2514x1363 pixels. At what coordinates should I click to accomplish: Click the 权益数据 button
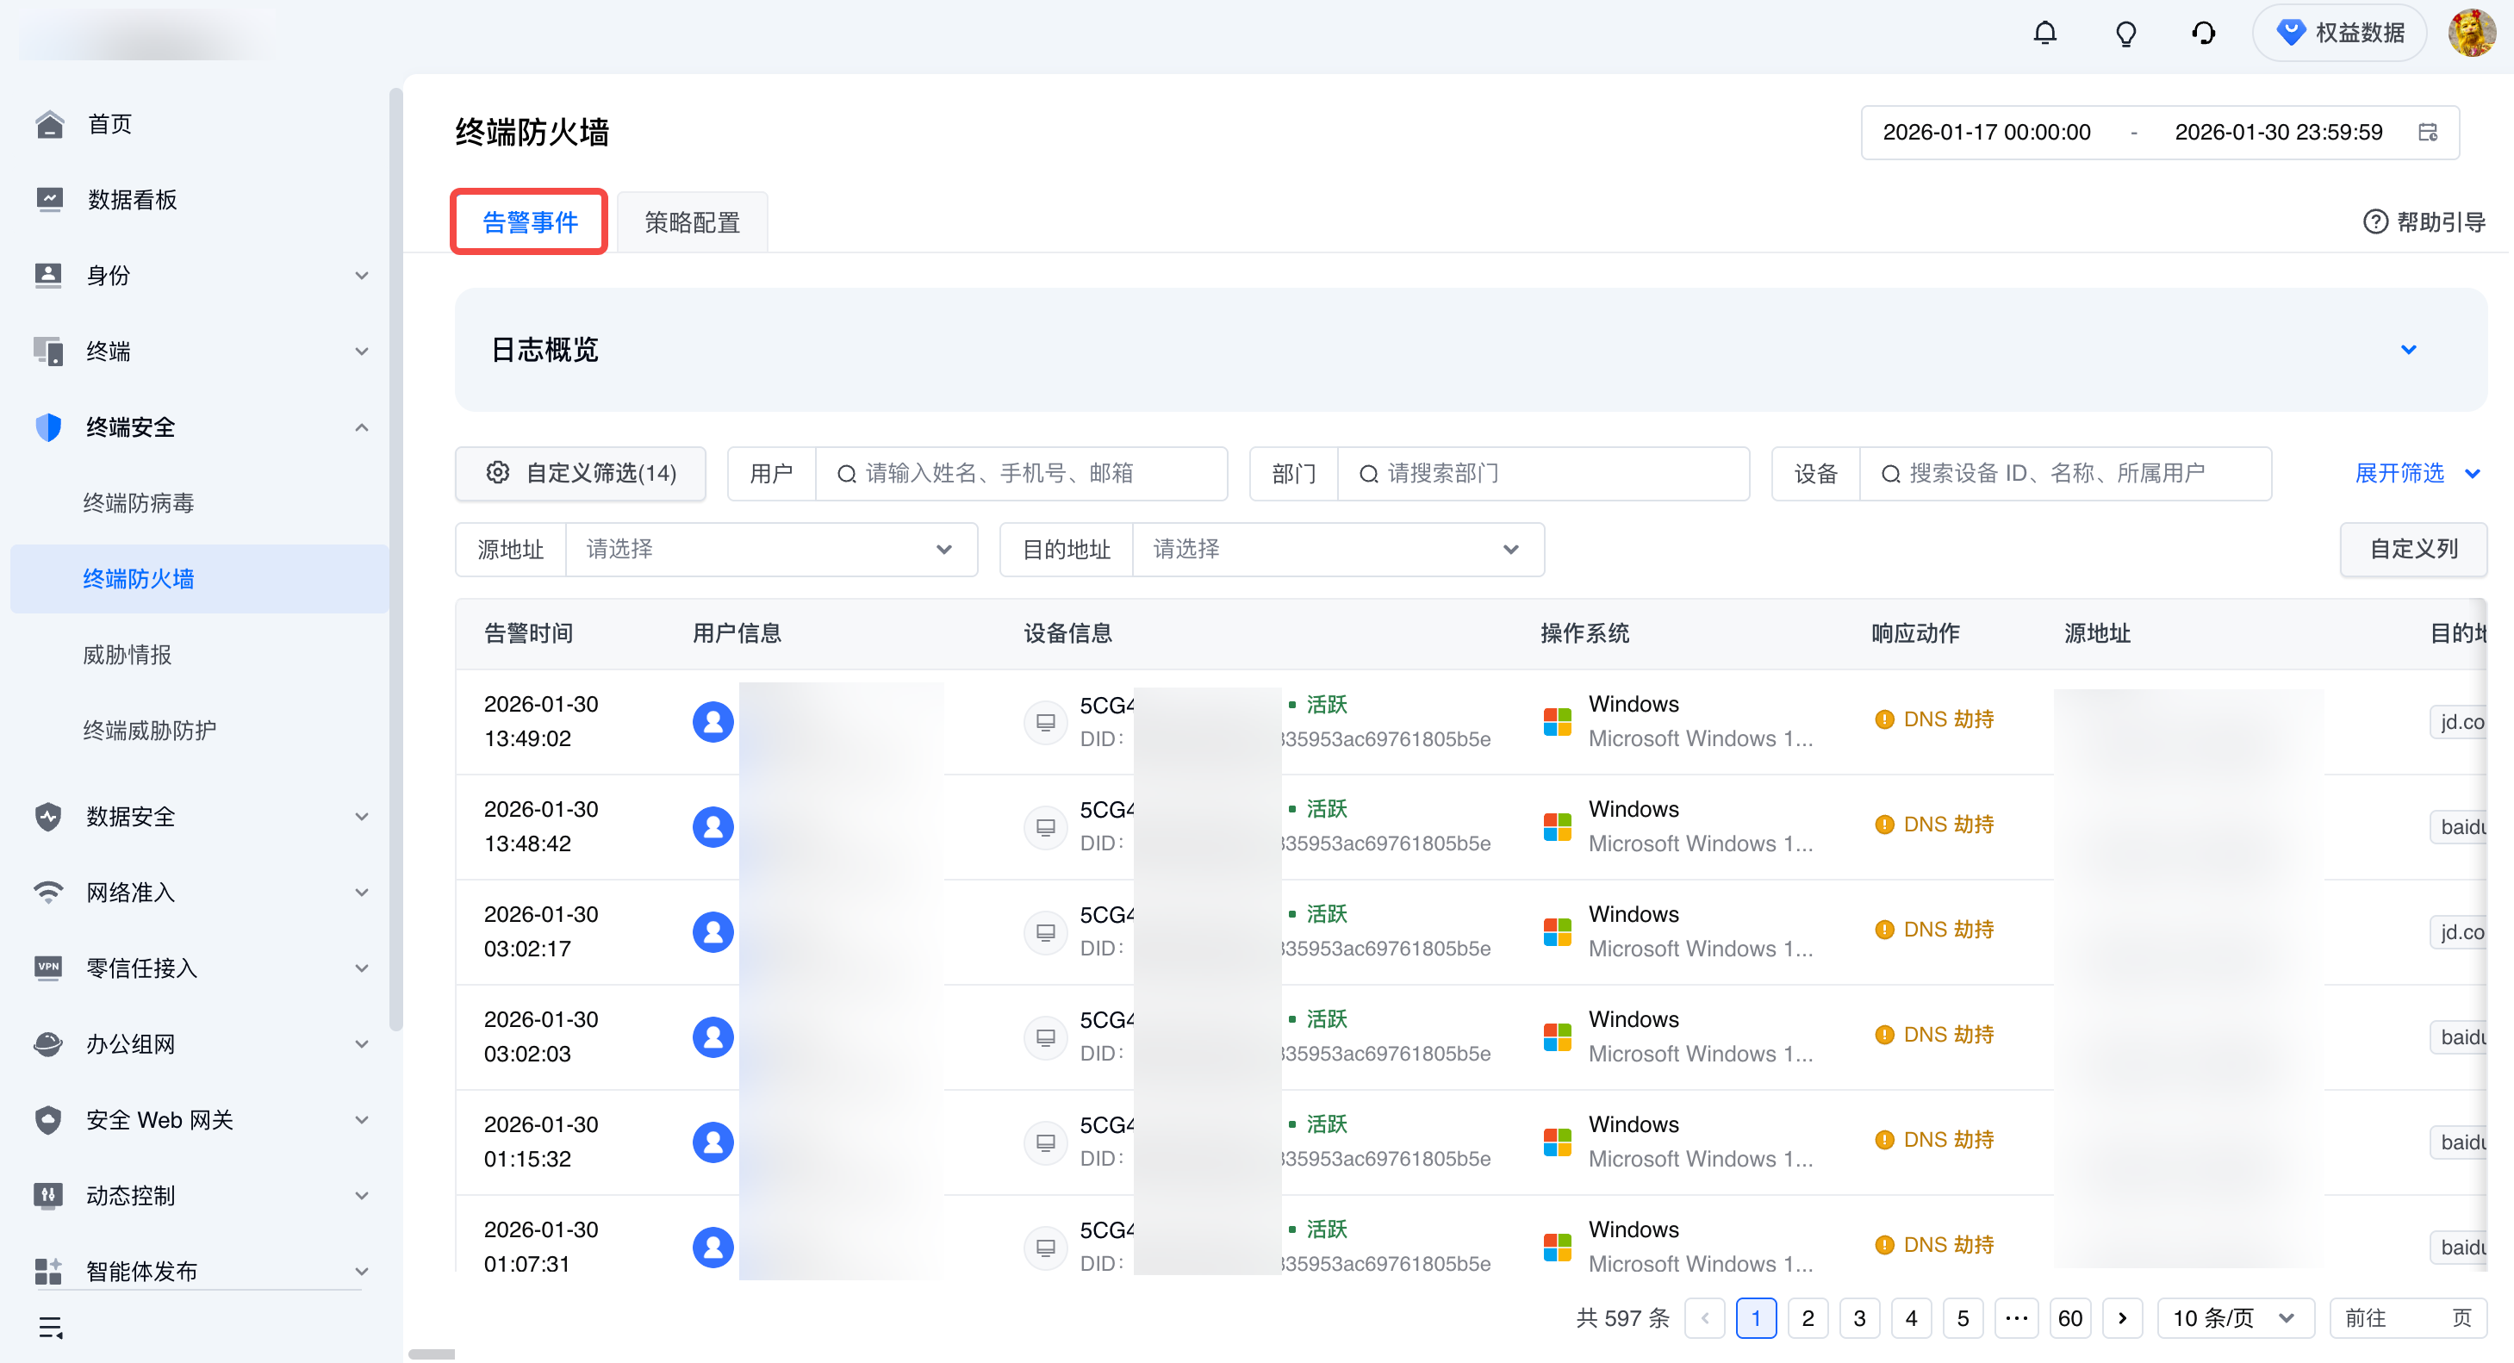(x=2339, y=34)
